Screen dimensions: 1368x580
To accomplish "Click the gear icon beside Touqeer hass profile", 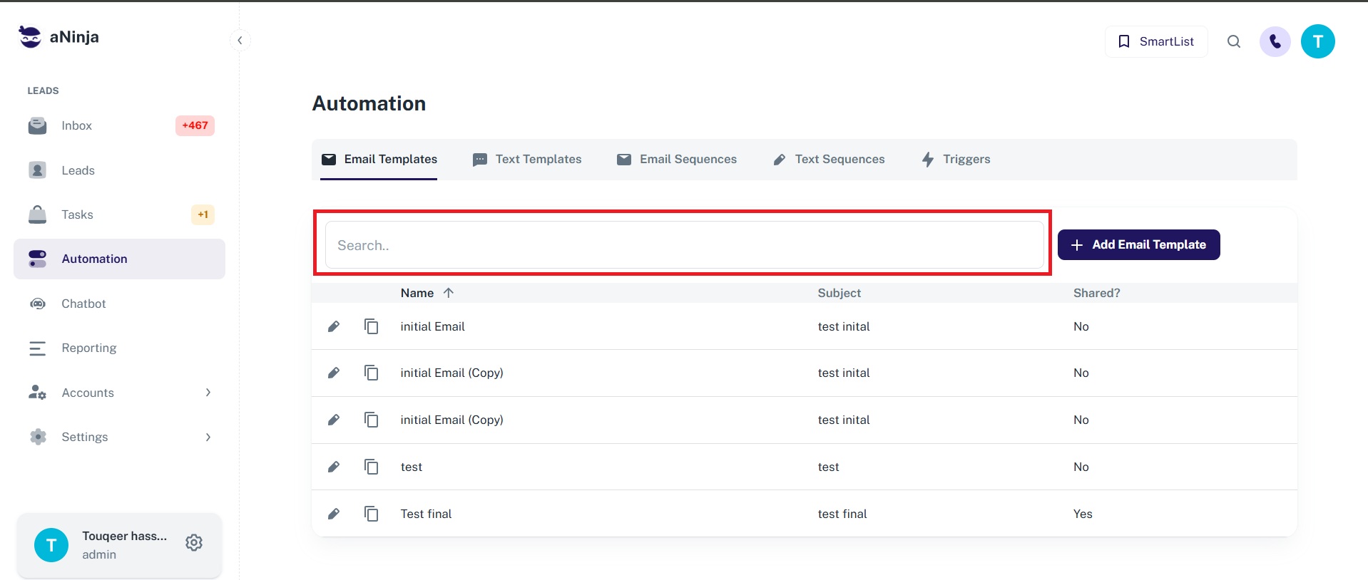I will (x=194, y=543).
